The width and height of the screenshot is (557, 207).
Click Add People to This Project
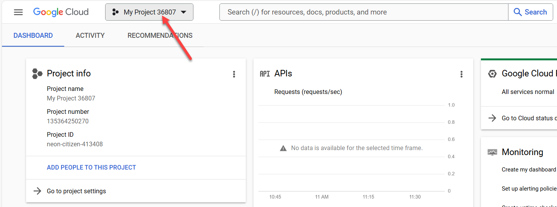tap(91, 167)
